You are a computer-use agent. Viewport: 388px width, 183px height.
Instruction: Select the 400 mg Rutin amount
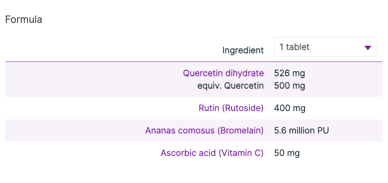[290, 109]
